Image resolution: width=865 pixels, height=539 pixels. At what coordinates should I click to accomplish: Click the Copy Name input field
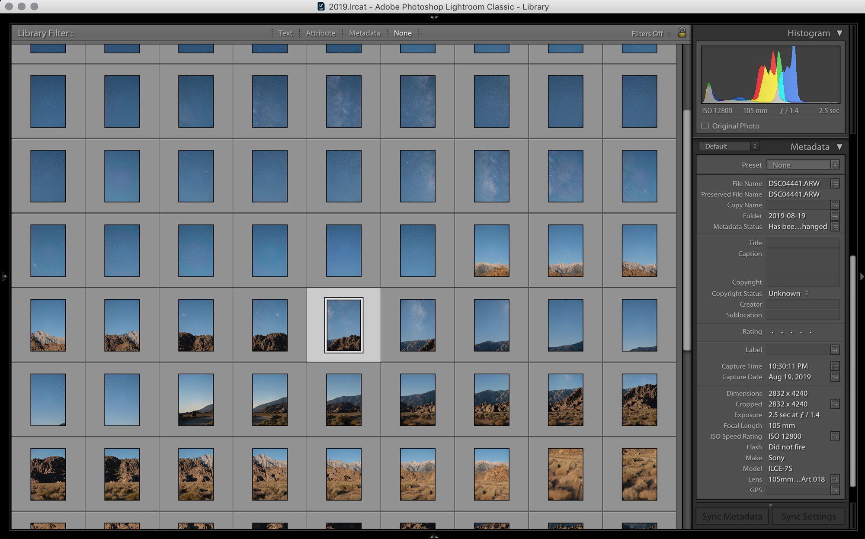coord(798,205)
